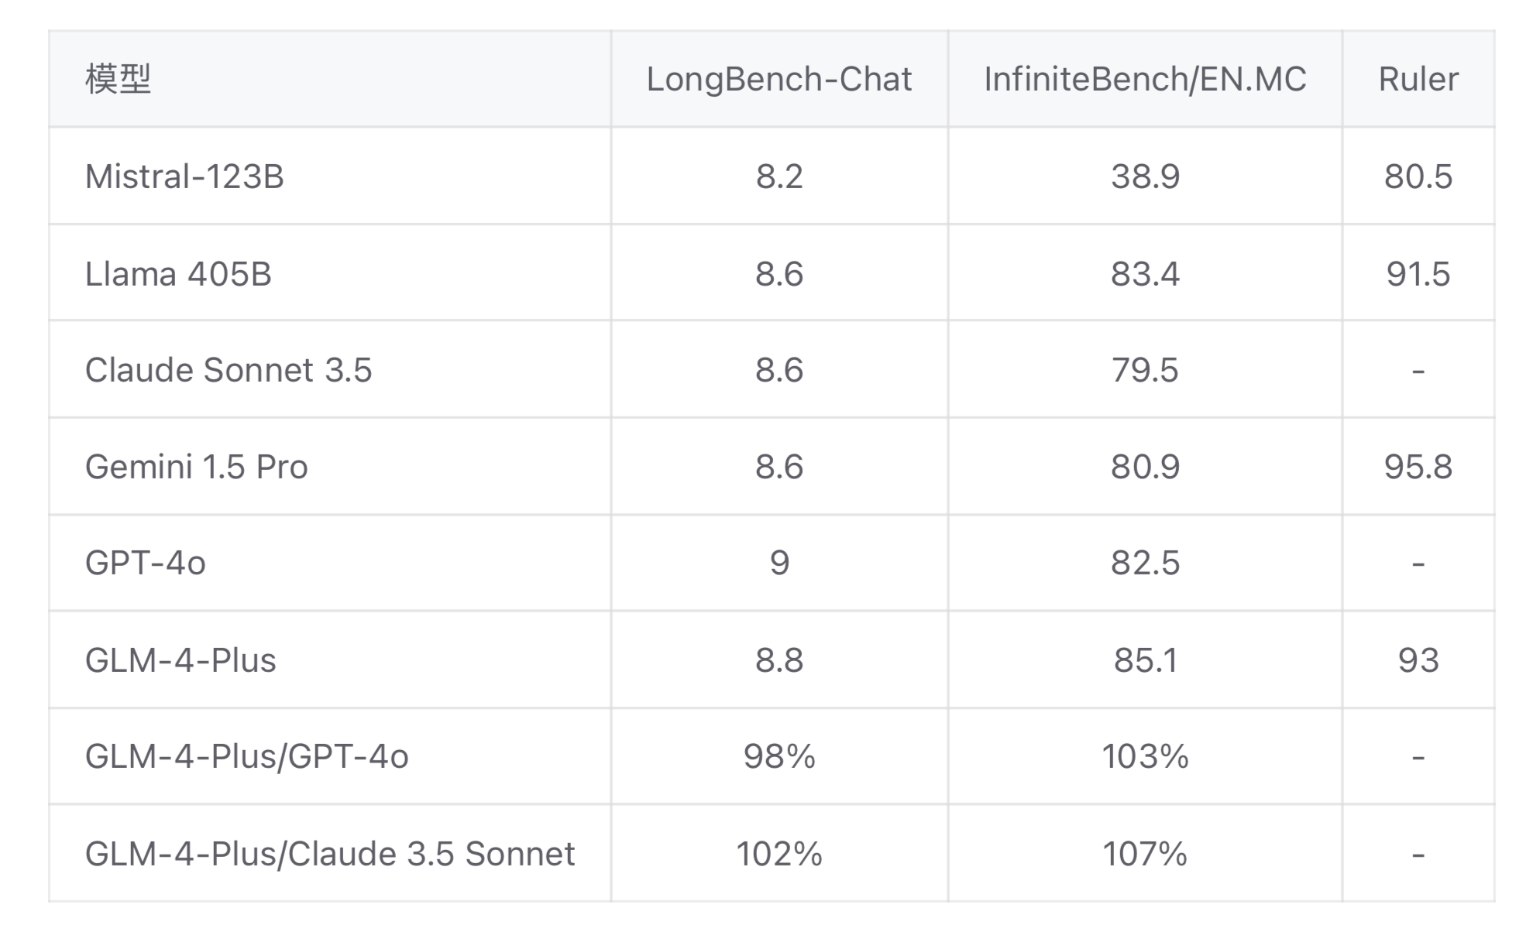
Task: Click the 模型 column header
Action: click(x=118, y=79)
